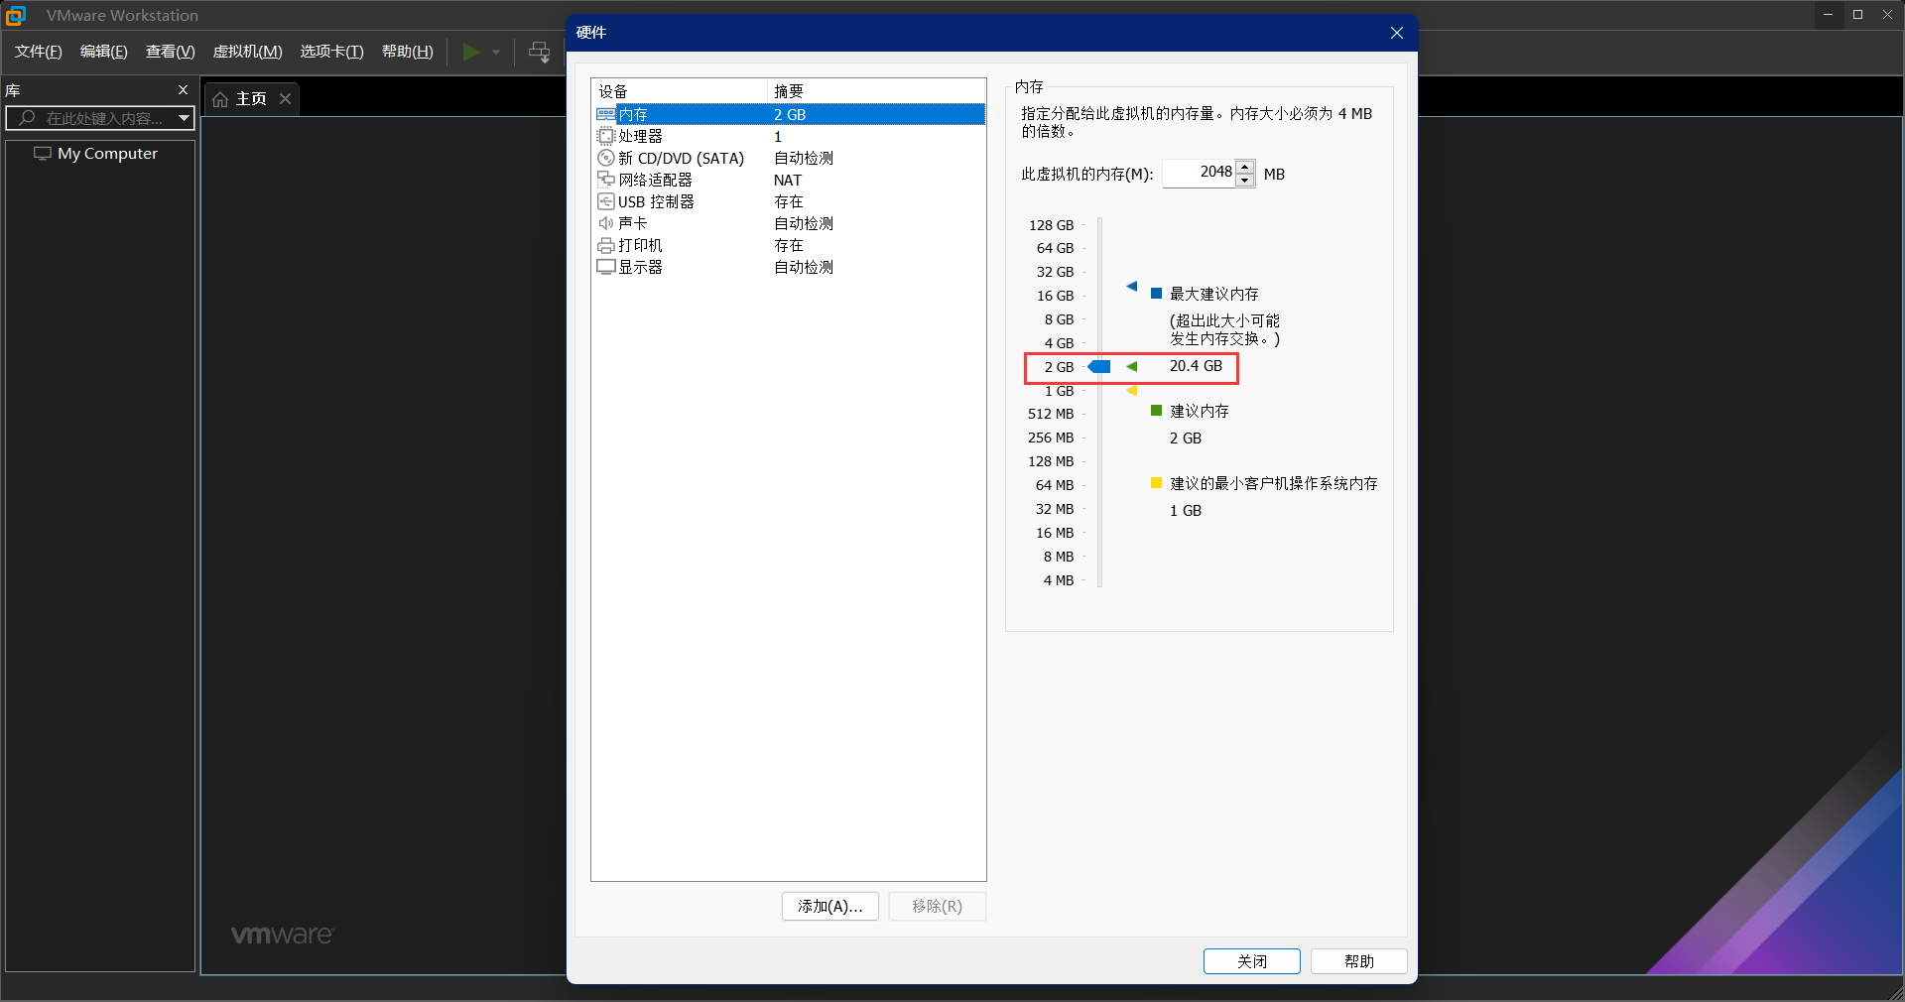Click the memory value field showing 2048

[1199, 174]
